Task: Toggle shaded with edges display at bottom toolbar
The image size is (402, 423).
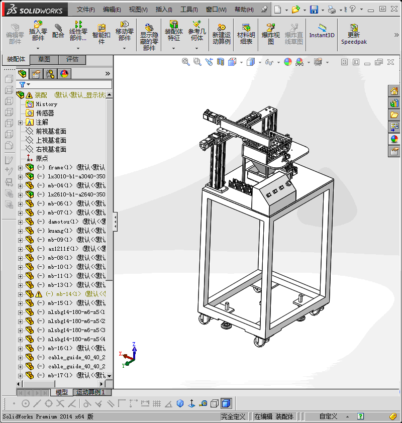Action: [226, 403]
